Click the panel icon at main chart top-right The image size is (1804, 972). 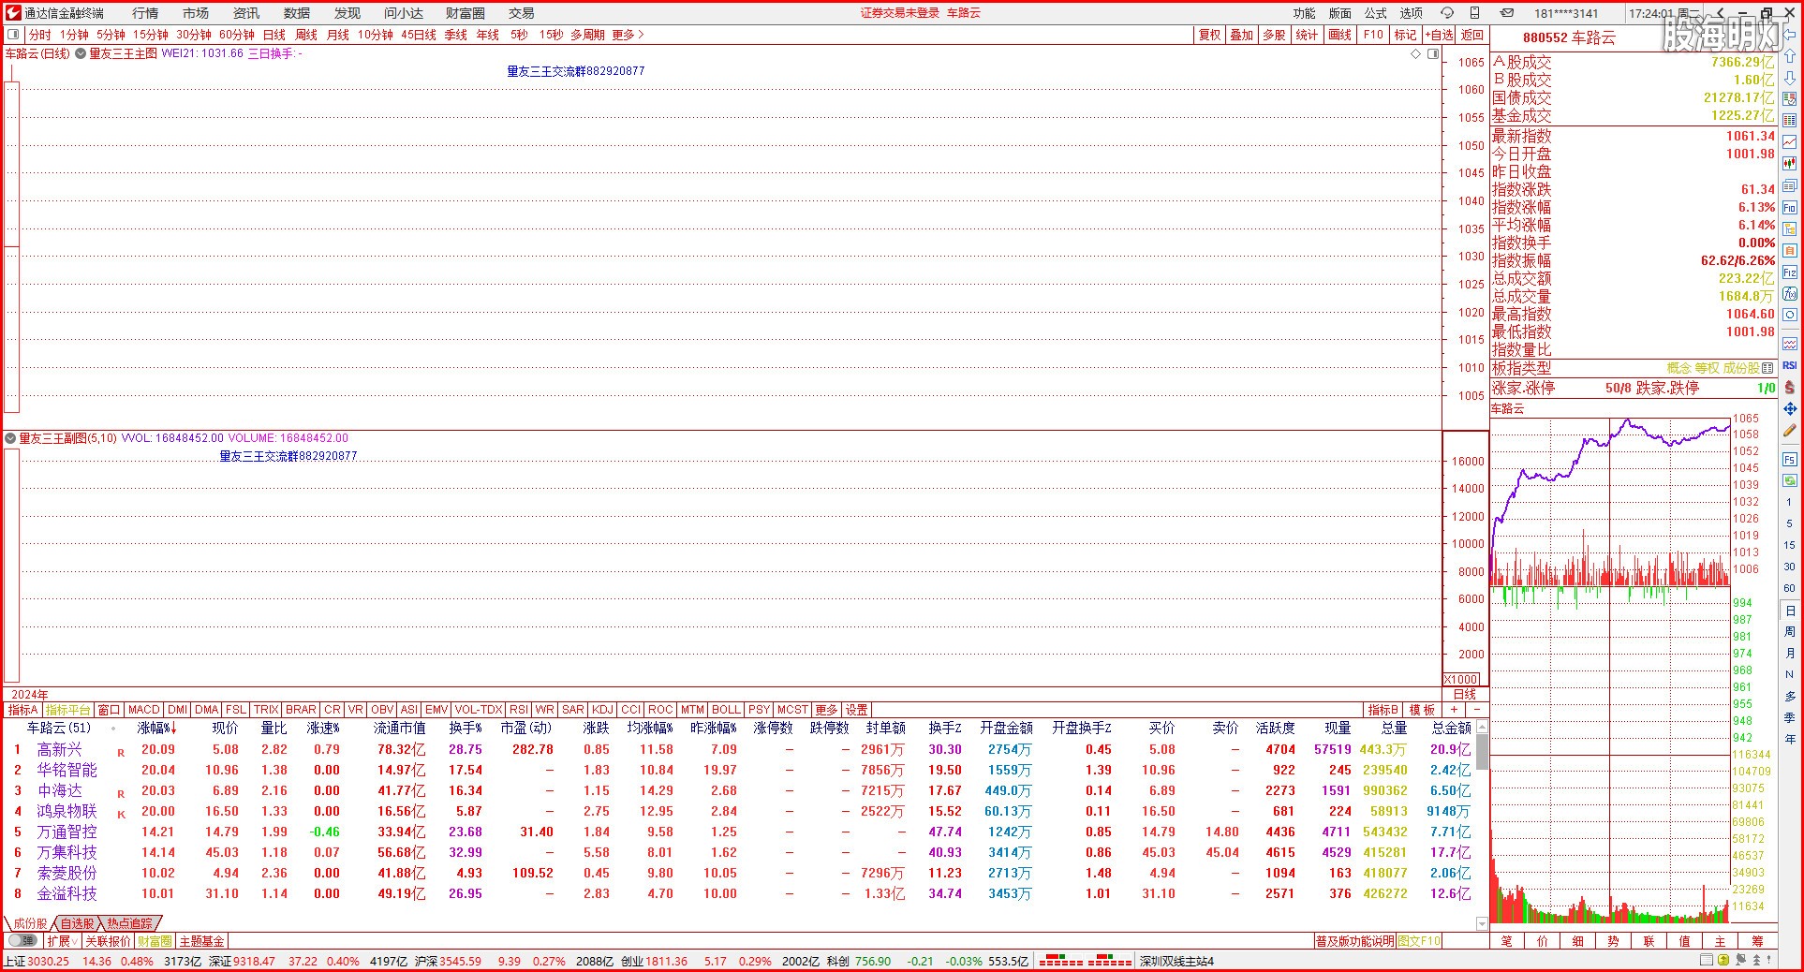click(x=1433, y=53)
